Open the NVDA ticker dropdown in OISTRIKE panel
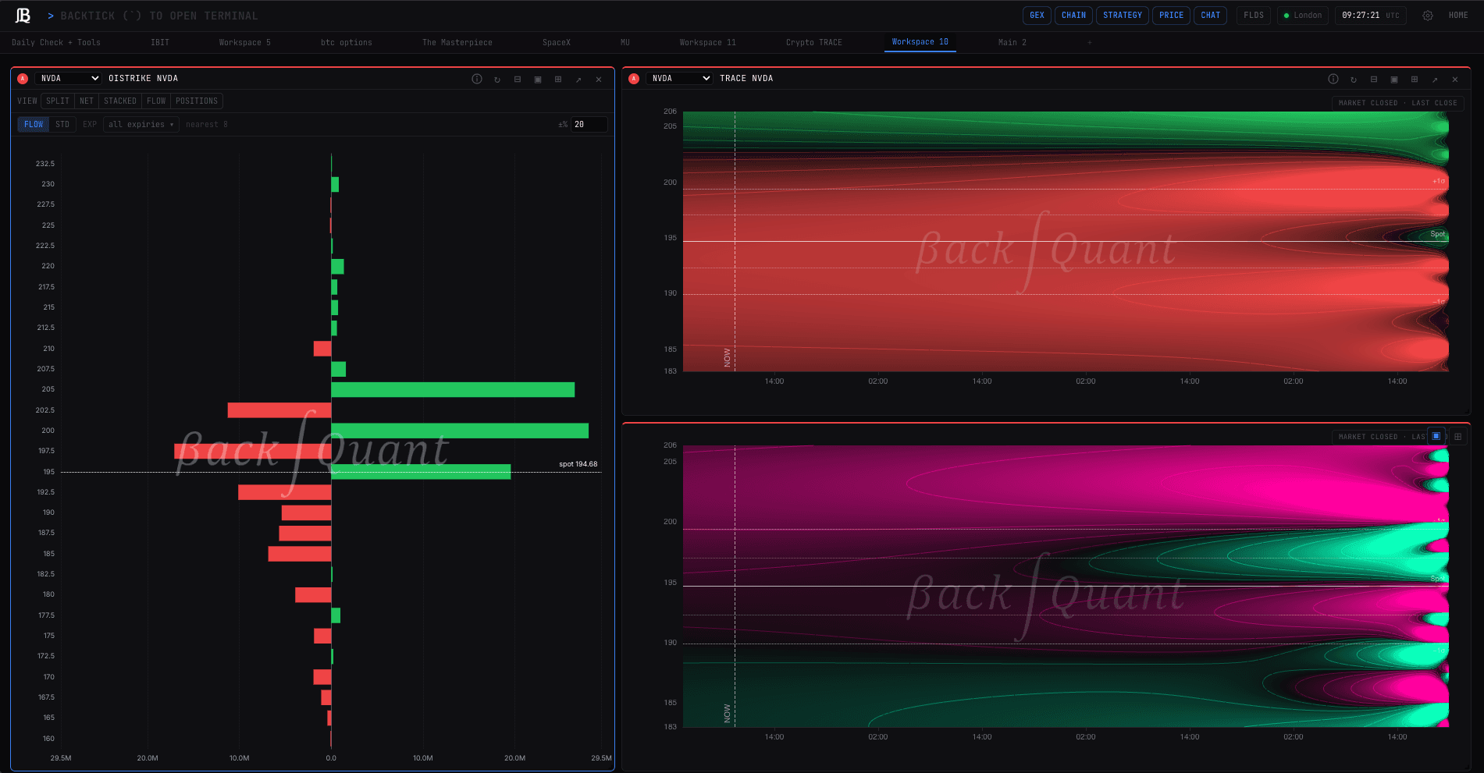The width and height of the screenshot is (1484, 773). [x=69, y=79]
